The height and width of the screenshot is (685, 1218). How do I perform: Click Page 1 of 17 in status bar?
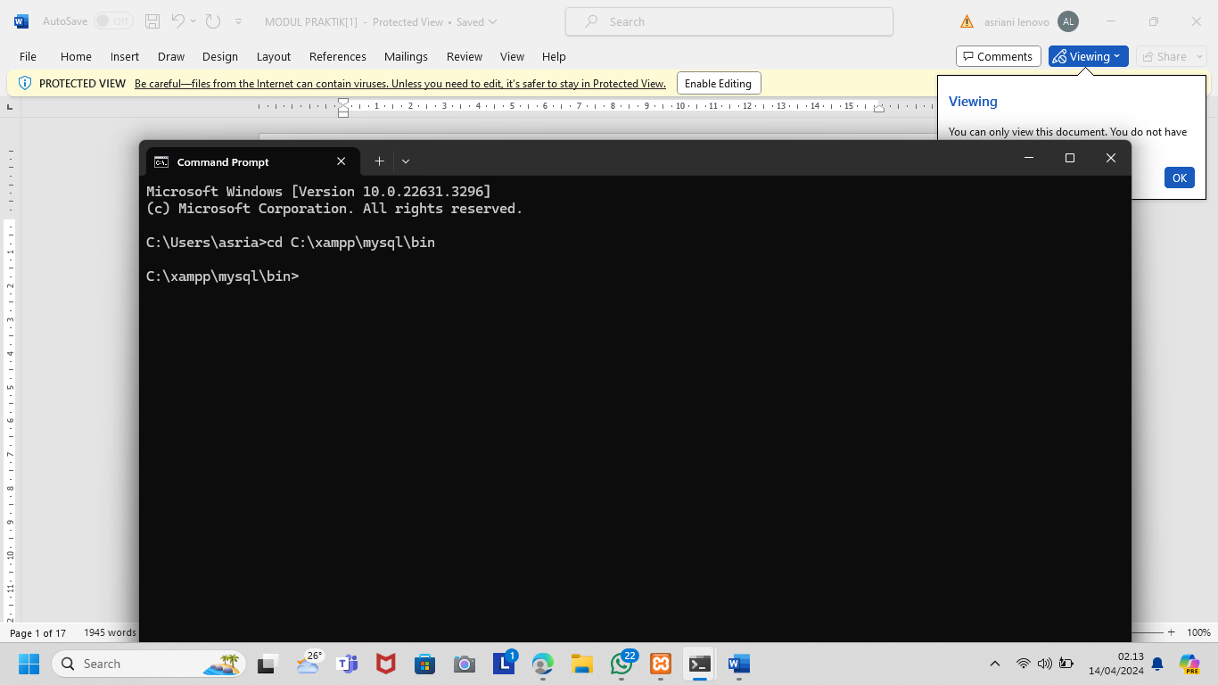pos(37,633)
